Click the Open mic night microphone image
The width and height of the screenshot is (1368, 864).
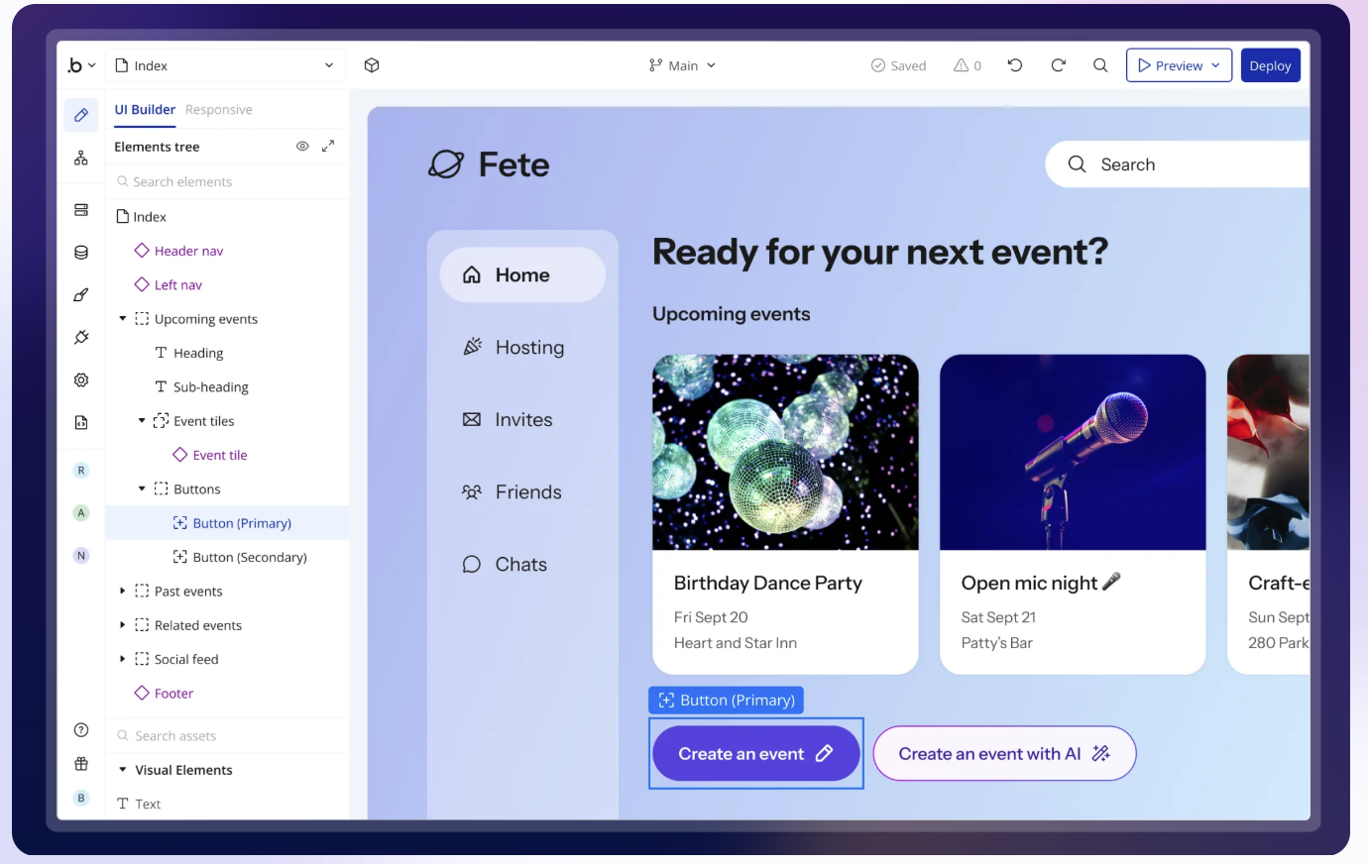pos(1073,452)
